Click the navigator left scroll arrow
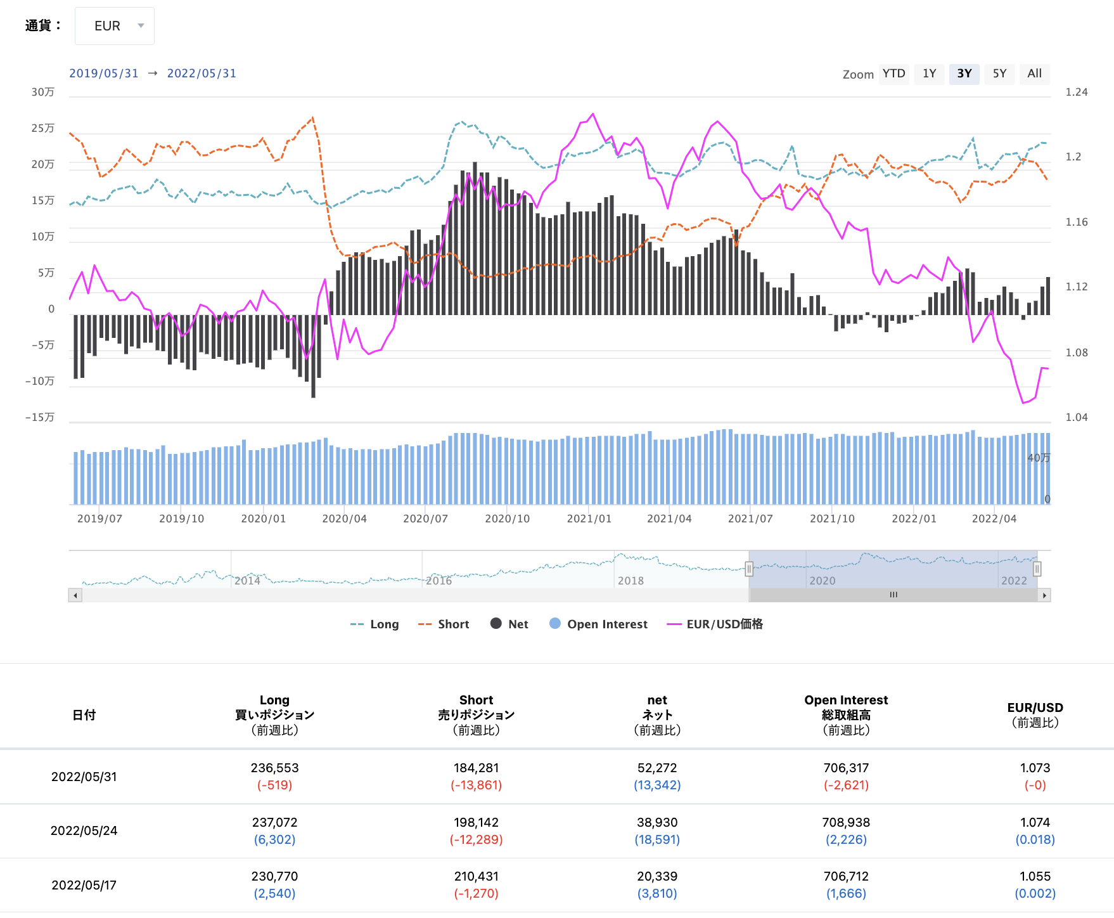The width and height of the screenshot is (1114, 918). pos(75,595)
